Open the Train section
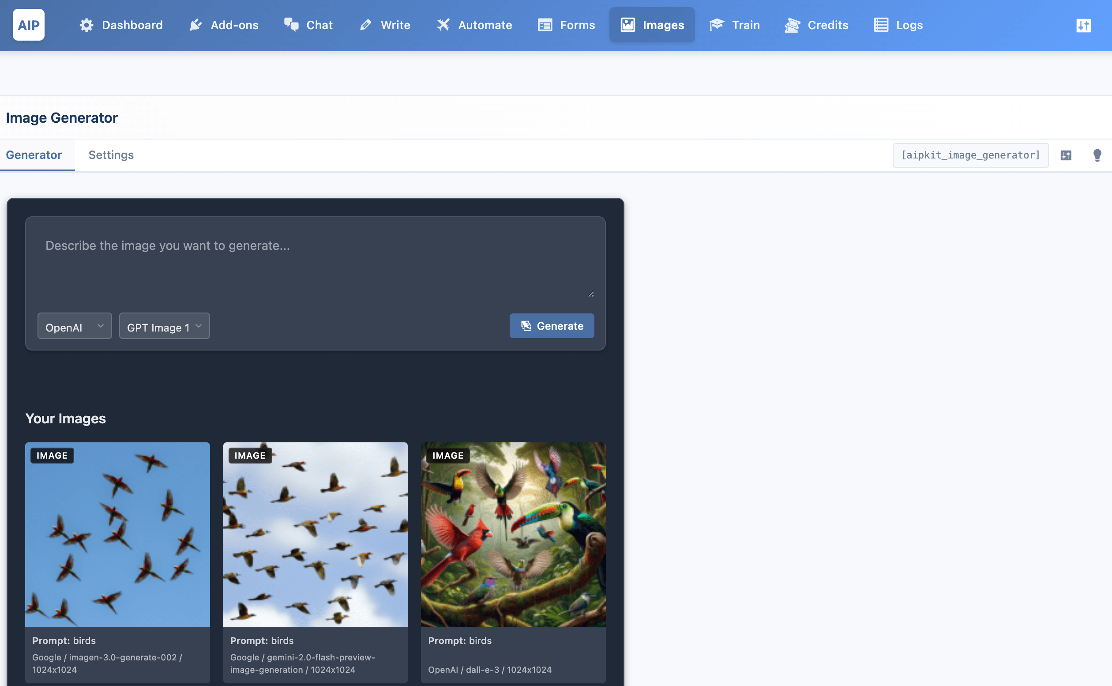This screenshot has width=1112, height=686. (x=734, y=25)
